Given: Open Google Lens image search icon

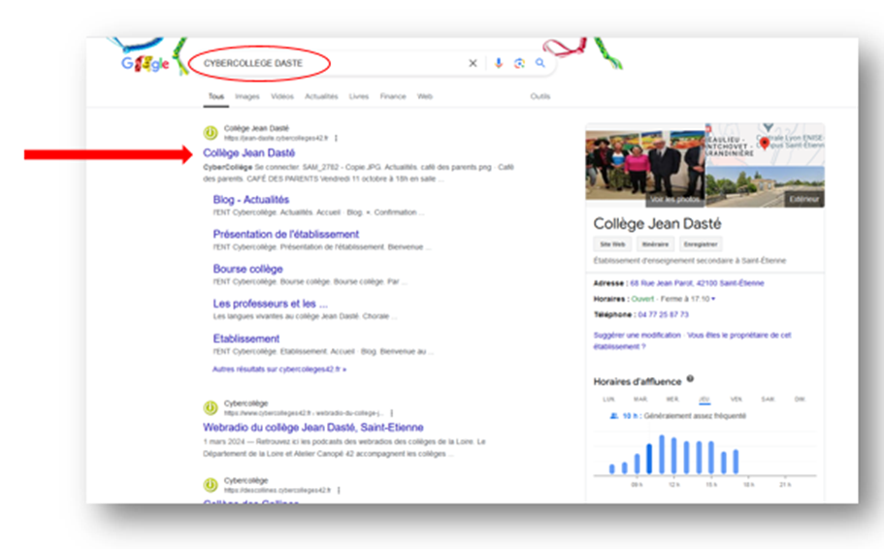Looking at the screenshot, I should pos(519,64).
